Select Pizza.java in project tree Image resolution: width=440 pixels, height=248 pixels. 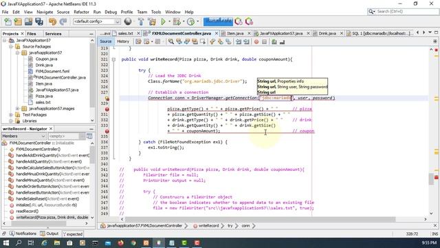click(44, 96)
